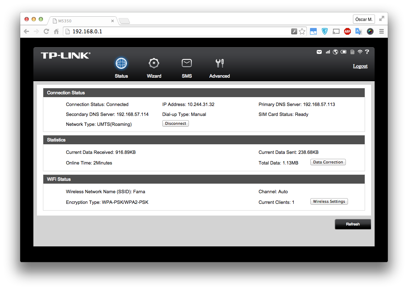This screenshot has width=408, height=290.
Task: Click Channel: Auto text
Action: [273, 191]
